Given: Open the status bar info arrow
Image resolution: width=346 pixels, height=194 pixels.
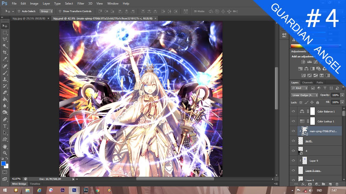Looking at the screenshot, I should tap(73, 179).
